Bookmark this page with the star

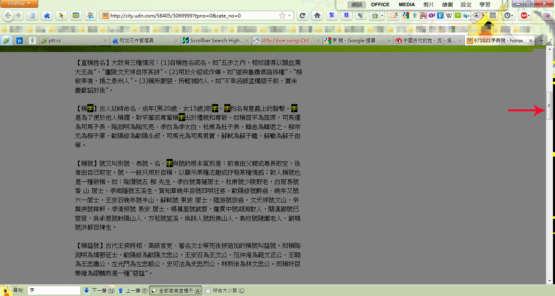(282, 16)
